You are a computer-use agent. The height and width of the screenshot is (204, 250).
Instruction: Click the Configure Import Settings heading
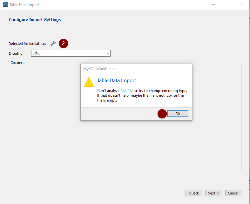pyautogui.click(x=35, y=20)
